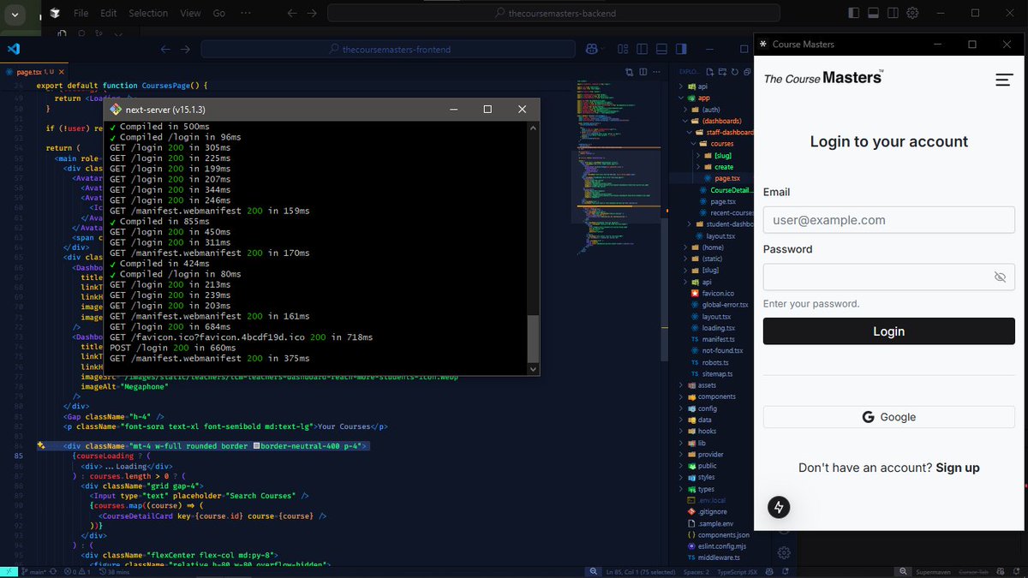
Task: Toggle secondary sidebar in backend window
Action: [x=893, y=13]
